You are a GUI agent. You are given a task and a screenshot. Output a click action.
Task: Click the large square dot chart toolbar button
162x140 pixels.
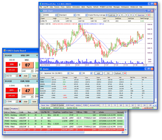point(119,15)
